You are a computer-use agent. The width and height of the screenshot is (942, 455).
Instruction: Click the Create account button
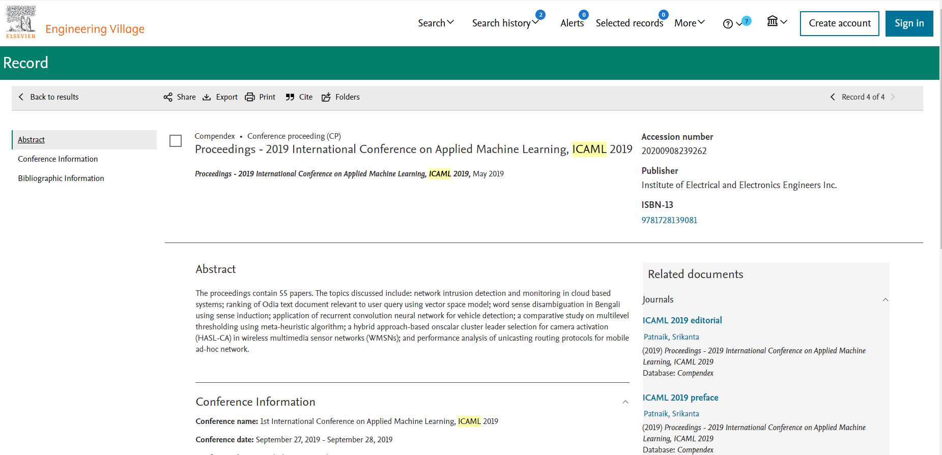(x=840, y=23)
